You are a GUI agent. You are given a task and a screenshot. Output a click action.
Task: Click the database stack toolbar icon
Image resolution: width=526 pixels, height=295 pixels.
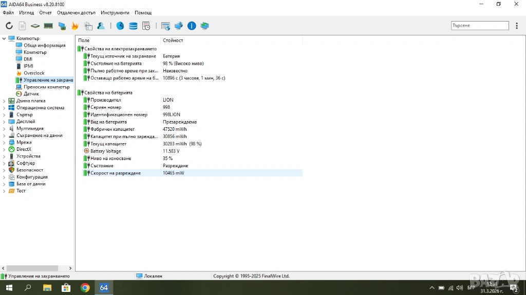[133, 26]
